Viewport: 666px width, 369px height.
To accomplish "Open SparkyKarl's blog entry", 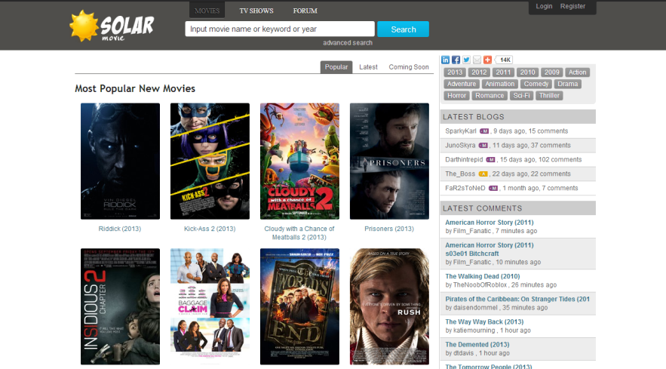I will click(517, 131).
